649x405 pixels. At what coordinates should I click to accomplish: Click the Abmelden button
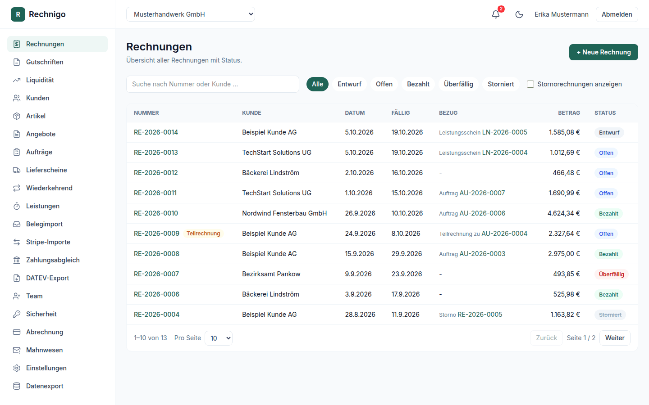tap(617, 14)
